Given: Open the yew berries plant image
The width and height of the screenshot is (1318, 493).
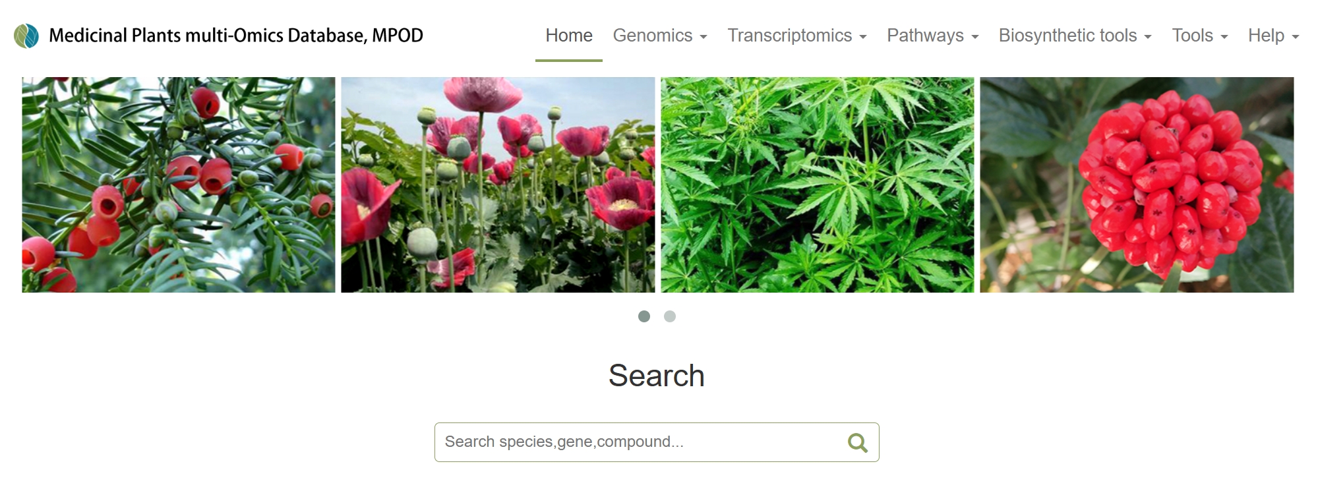Looking at the screenshot, I should 179,185.
